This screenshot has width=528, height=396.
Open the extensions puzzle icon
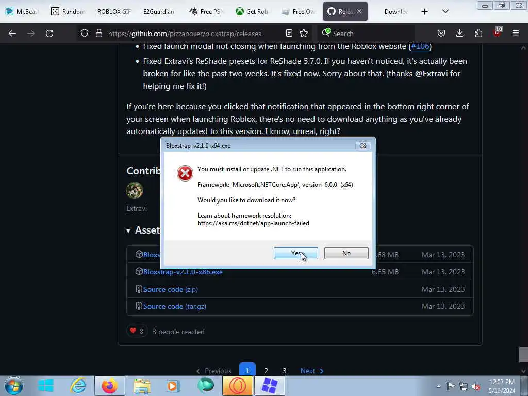tap(478, 33)
